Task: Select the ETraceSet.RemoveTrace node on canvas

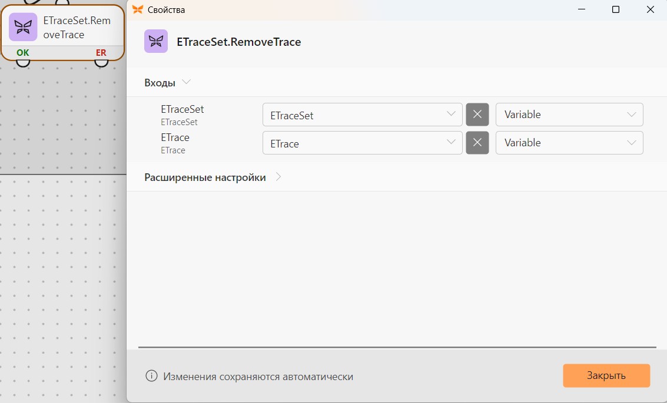Action: click(x=62, y=32)
